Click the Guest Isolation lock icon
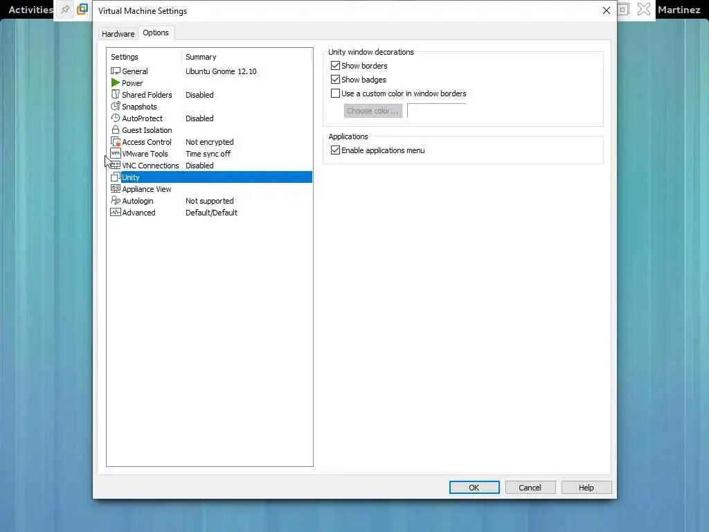 coord(116,130)
